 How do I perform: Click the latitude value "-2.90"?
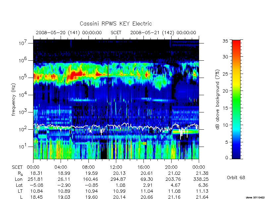[64, 185]
